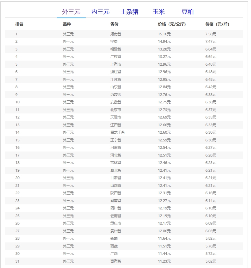Click the 13.28元 price cell
The width and height of the screenshot is (251, 268).
164,49
